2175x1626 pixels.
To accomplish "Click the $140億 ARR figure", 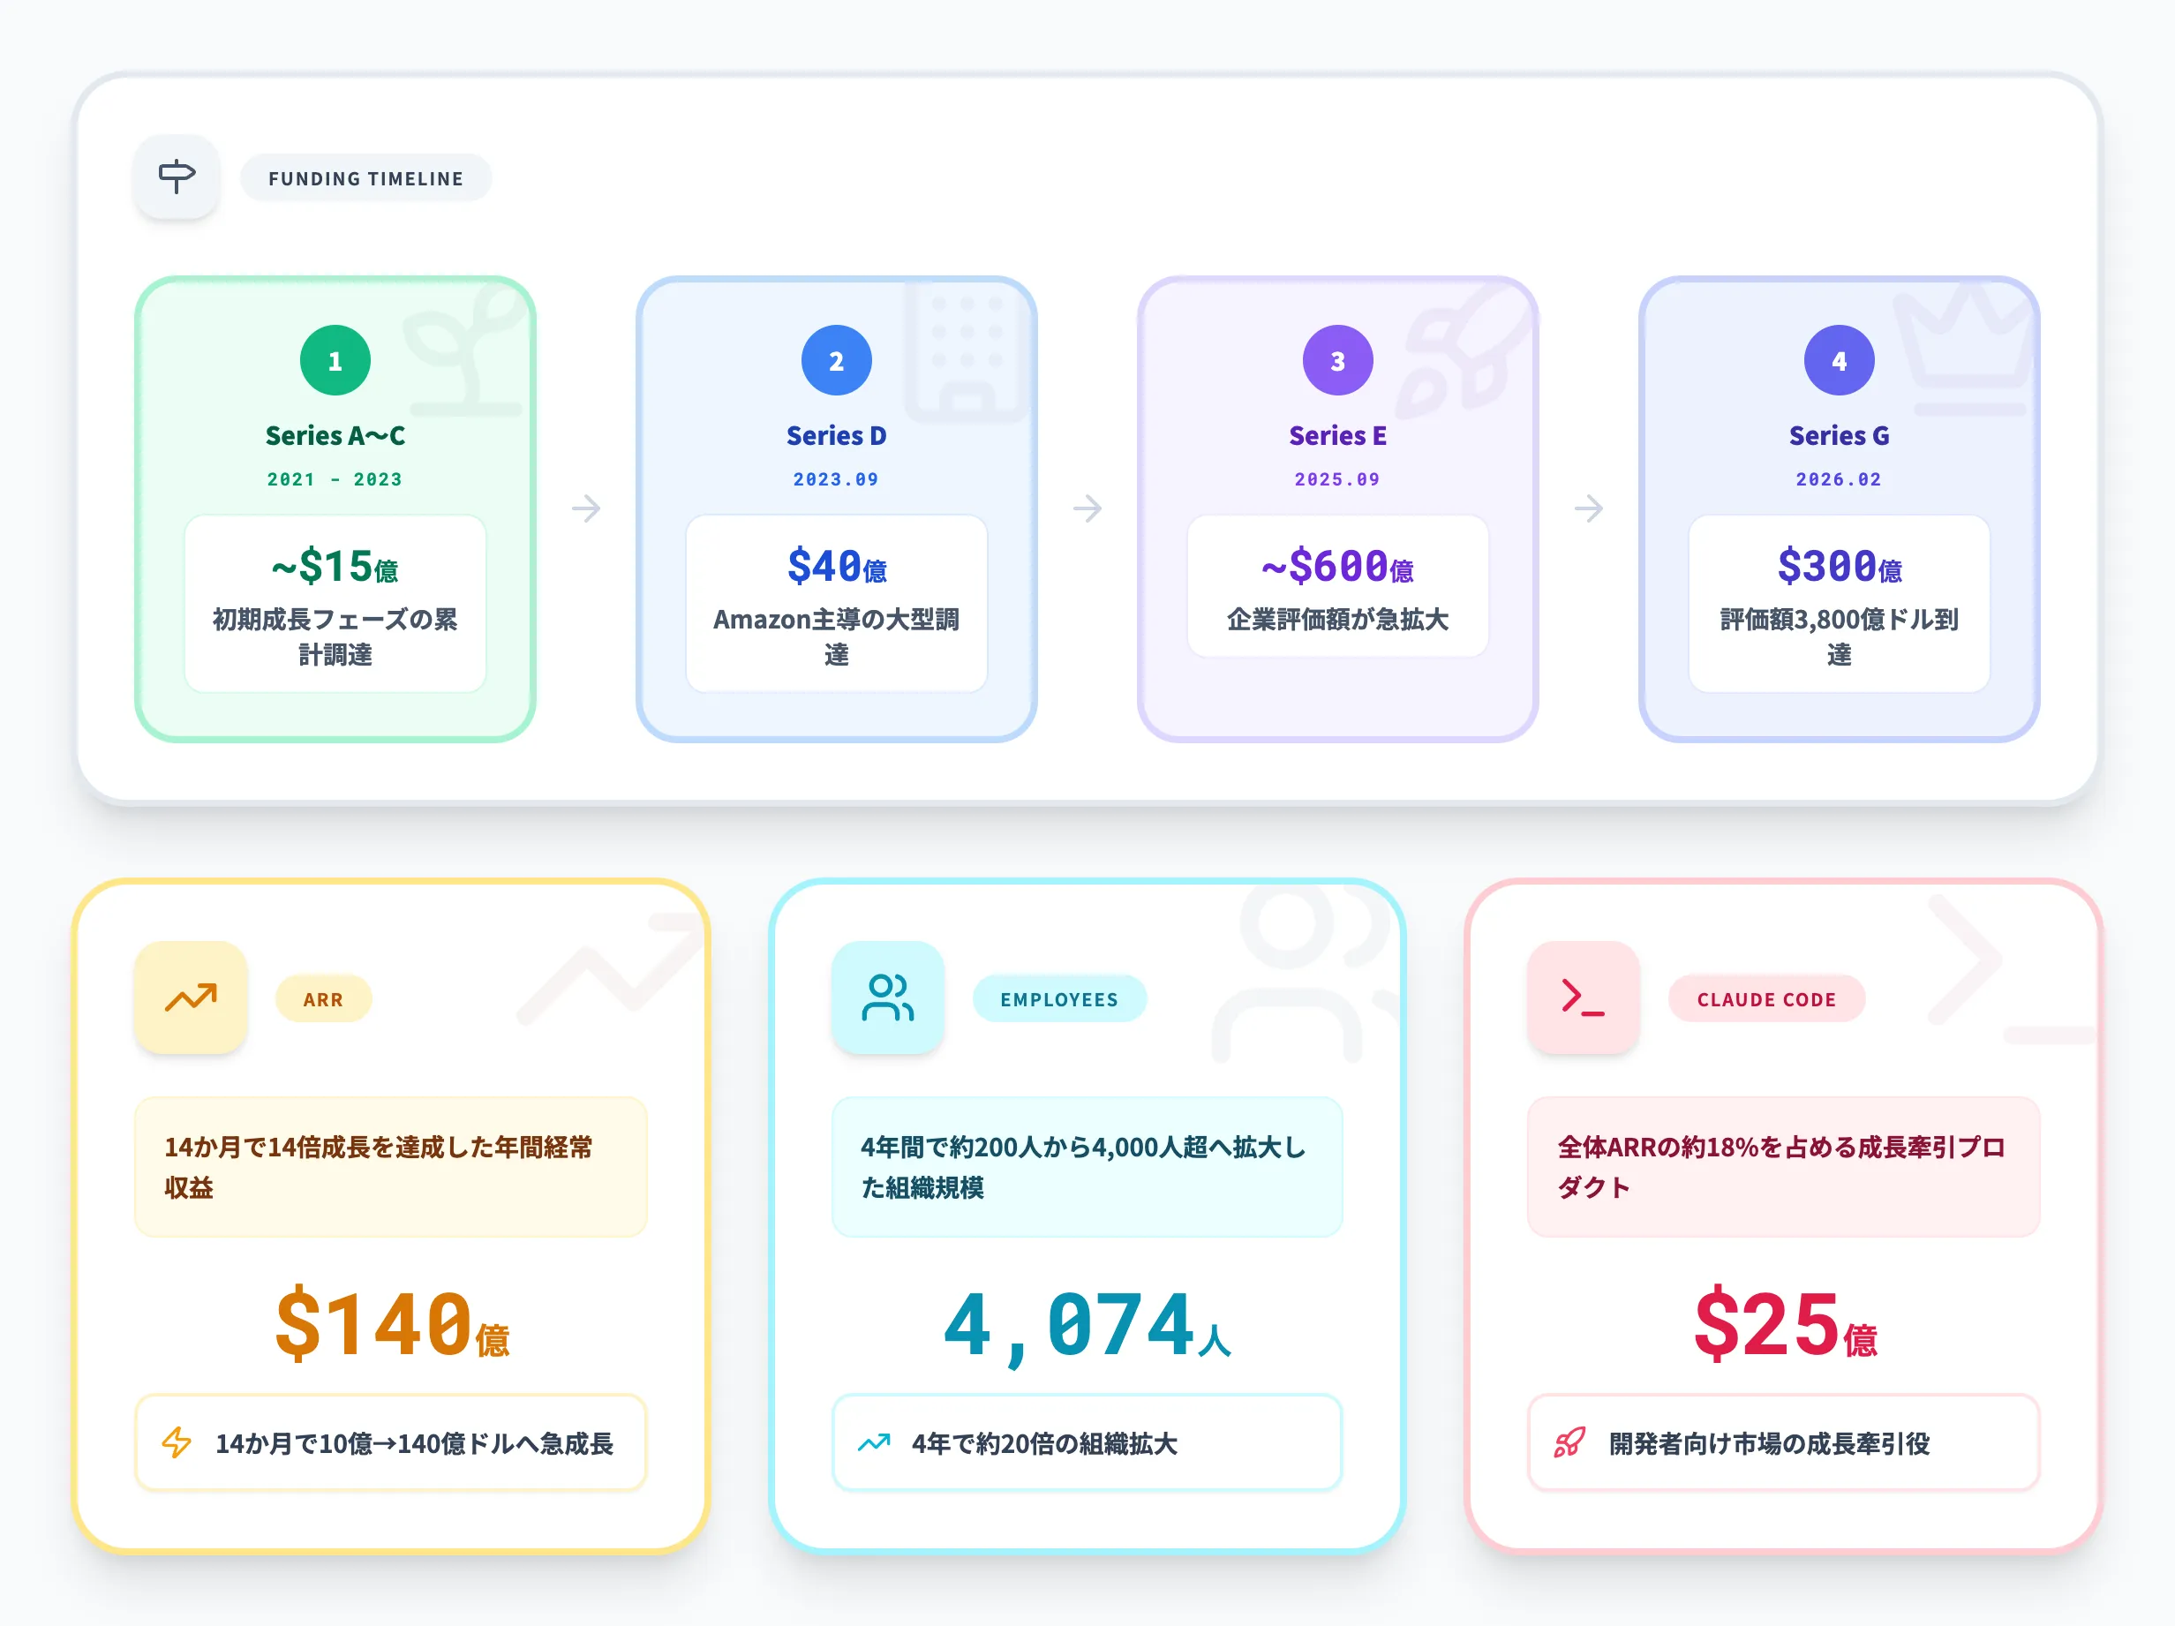I will point(391,1325).
